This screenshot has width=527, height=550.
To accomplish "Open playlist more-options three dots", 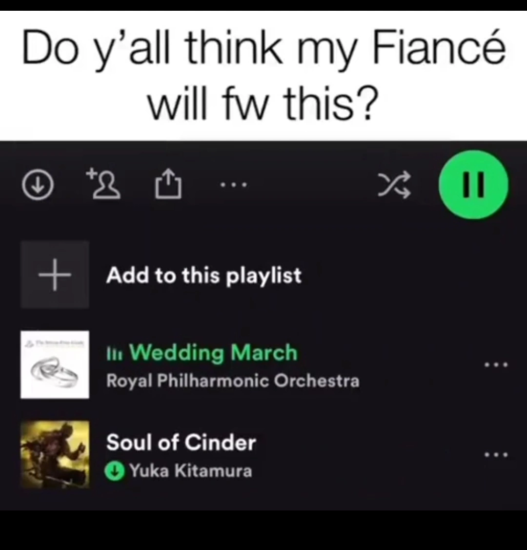I will click(x=233, y=184).
